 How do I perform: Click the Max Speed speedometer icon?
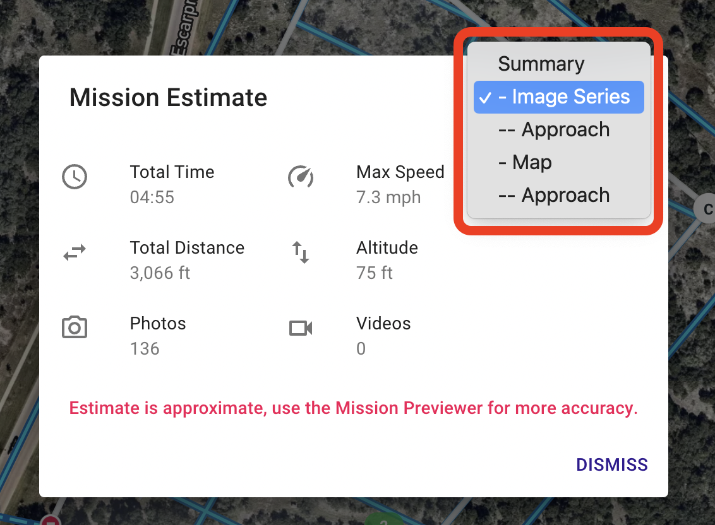pyautogui.click(x=301, y=177)
